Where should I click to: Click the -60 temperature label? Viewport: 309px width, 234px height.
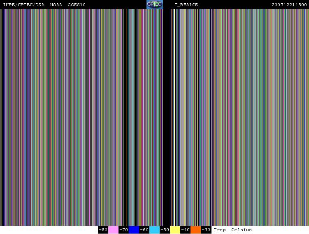pos(144,230)
